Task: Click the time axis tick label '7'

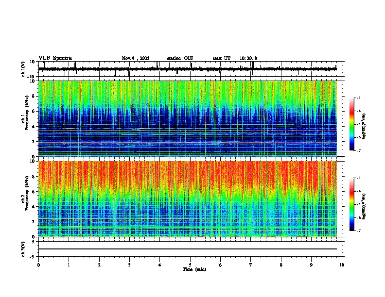Action: click(x=251, y=265)
